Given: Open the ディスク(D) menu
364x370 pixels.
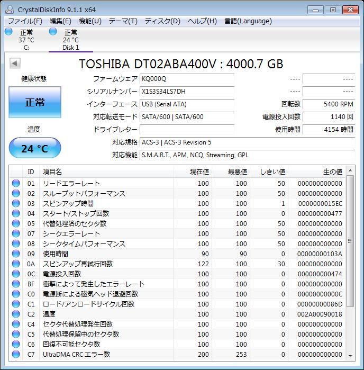Looking at the screenshot, I should point(162,21).
